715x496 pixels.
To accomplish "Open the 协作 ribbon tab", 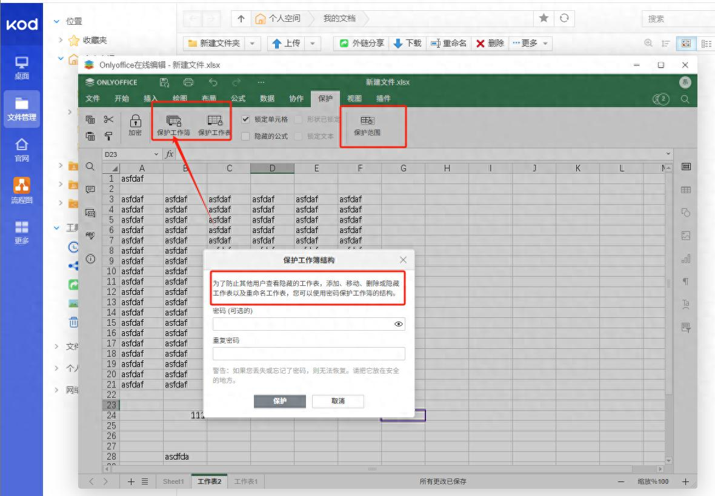I will (296, 99).
